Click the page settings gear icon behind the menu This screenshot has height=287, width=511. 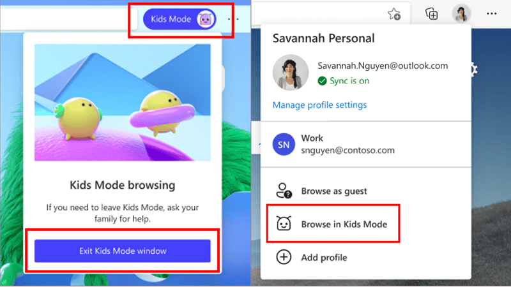pyautogui.click(x=475, y=70)
